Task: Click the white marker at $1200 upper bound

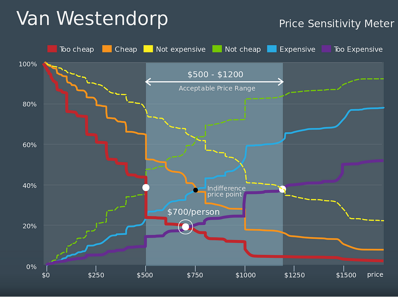Action: tap(282, 189)
